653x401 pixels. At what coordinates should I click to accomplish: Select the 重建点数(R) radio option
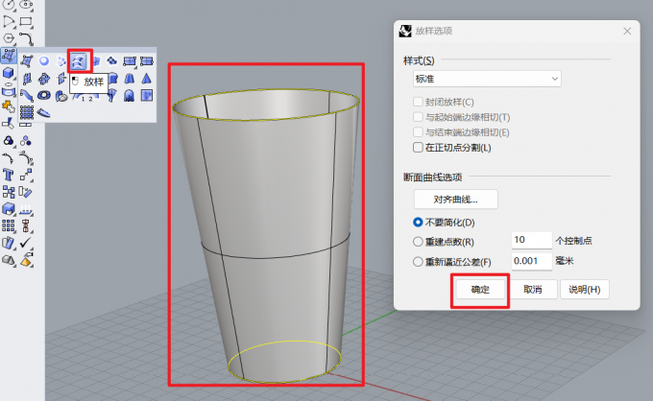click(418, 241)
